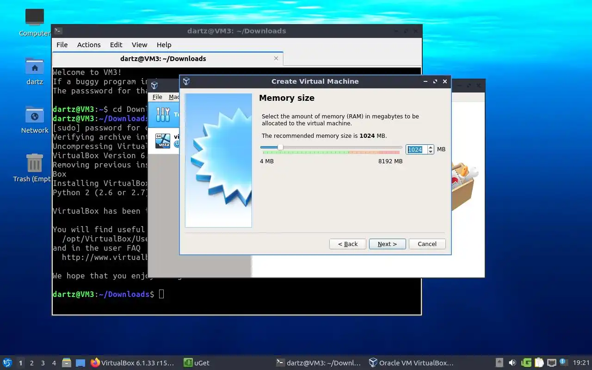This screenshot has height=370, width=592.
Task: Click the green uGet tray icon
Action: click(526, 363)
